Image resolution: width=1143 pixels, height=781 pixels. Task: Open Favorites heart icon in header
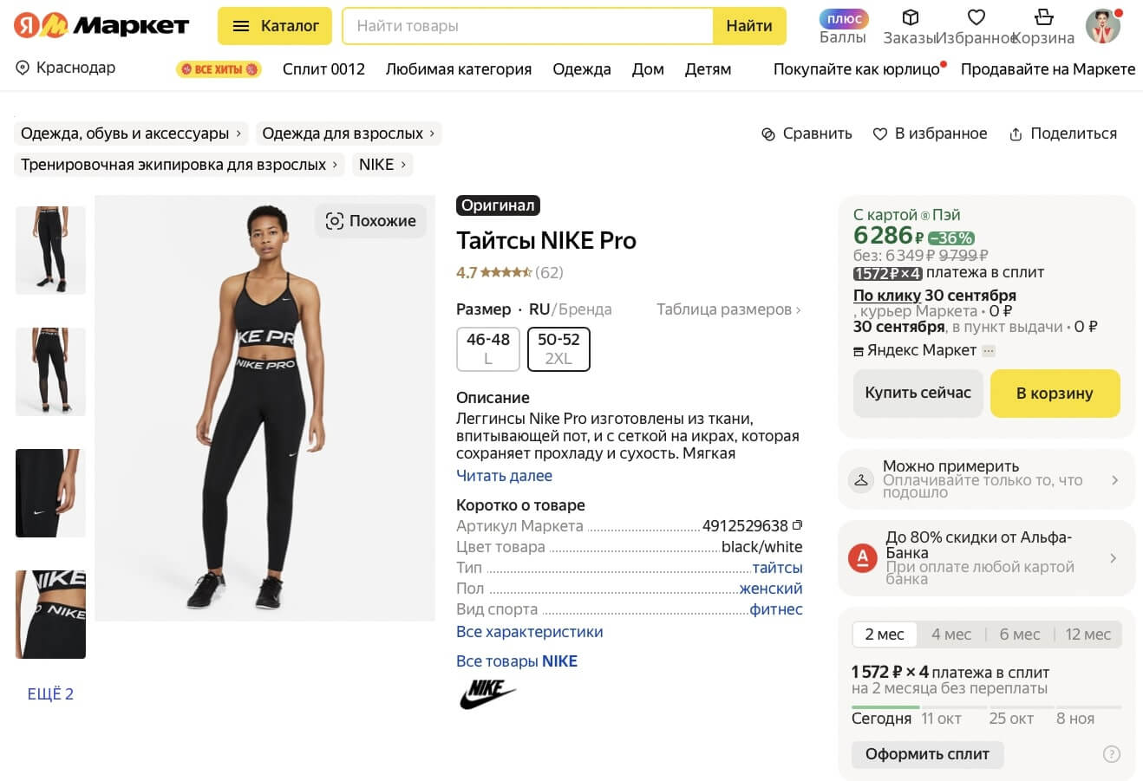[976, 17]
